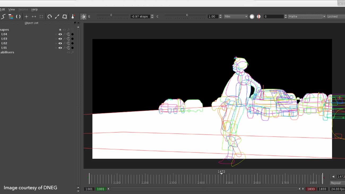Hide layer L04 using eye icon
Screen dimensions: 345x194
coord(60,34)
